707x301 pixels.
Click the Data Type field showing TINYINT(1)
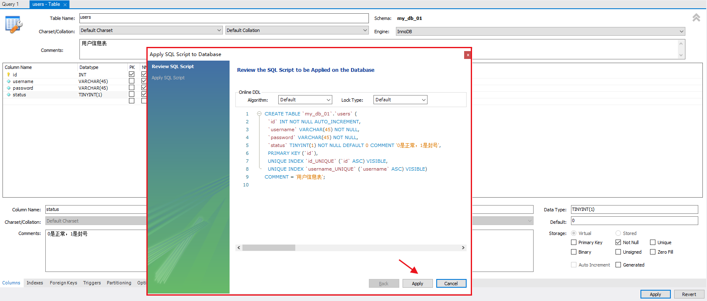[x=634, y=210]
